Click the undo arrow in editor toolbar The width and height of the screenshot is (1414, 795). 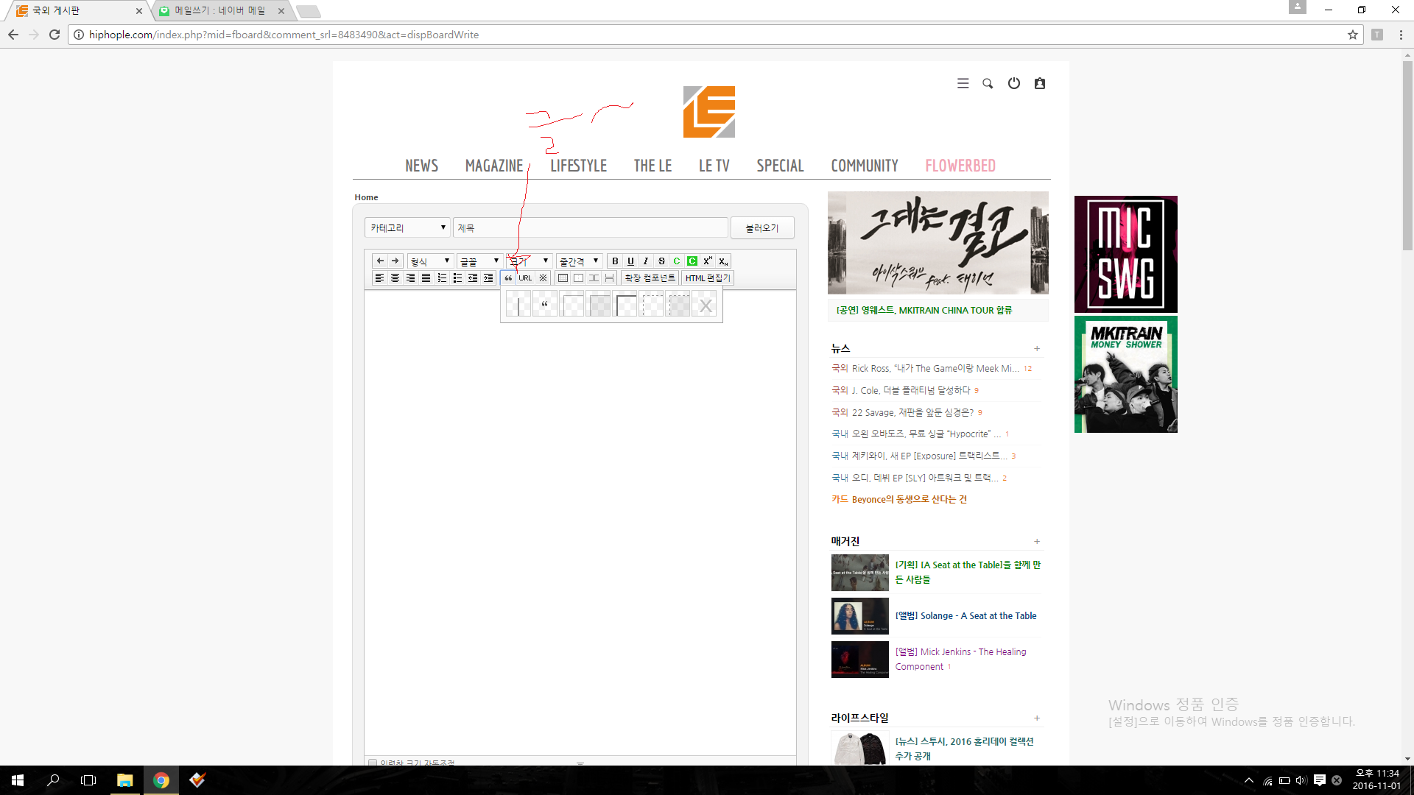point(380,261)
